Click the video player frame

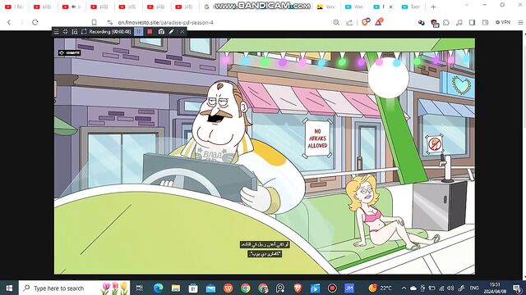(x=265, y=156)
